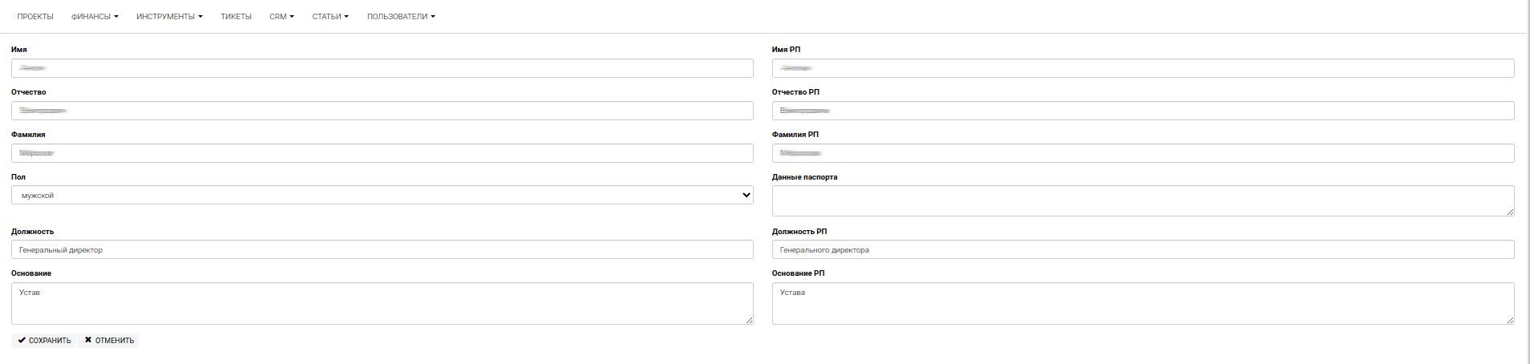The image size is (1530, 364).
Task: Expand the Статьи dropdown menu
Action: click(x=330, y=17)
